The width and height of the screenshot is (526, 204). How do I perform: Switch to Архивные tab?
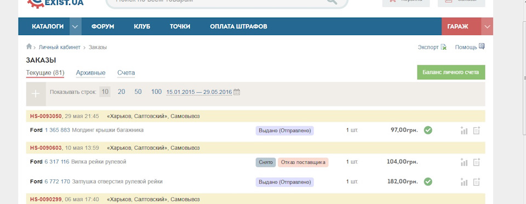90,73
